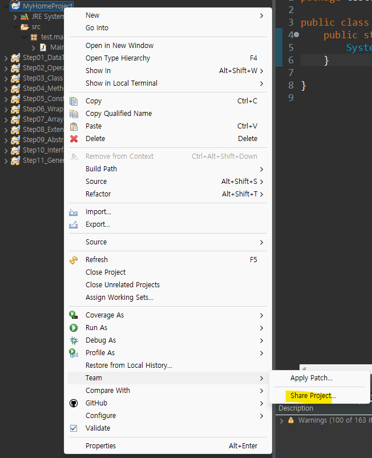Open Properties at bottom of menu
Viewport: 372px width, 458px height.
168,446
